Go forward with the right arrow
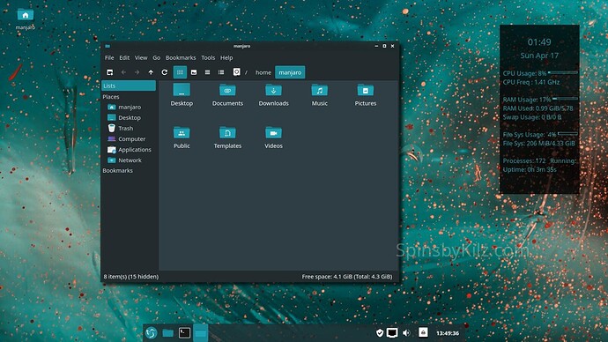The image size is (608, 342). (137, 72)
